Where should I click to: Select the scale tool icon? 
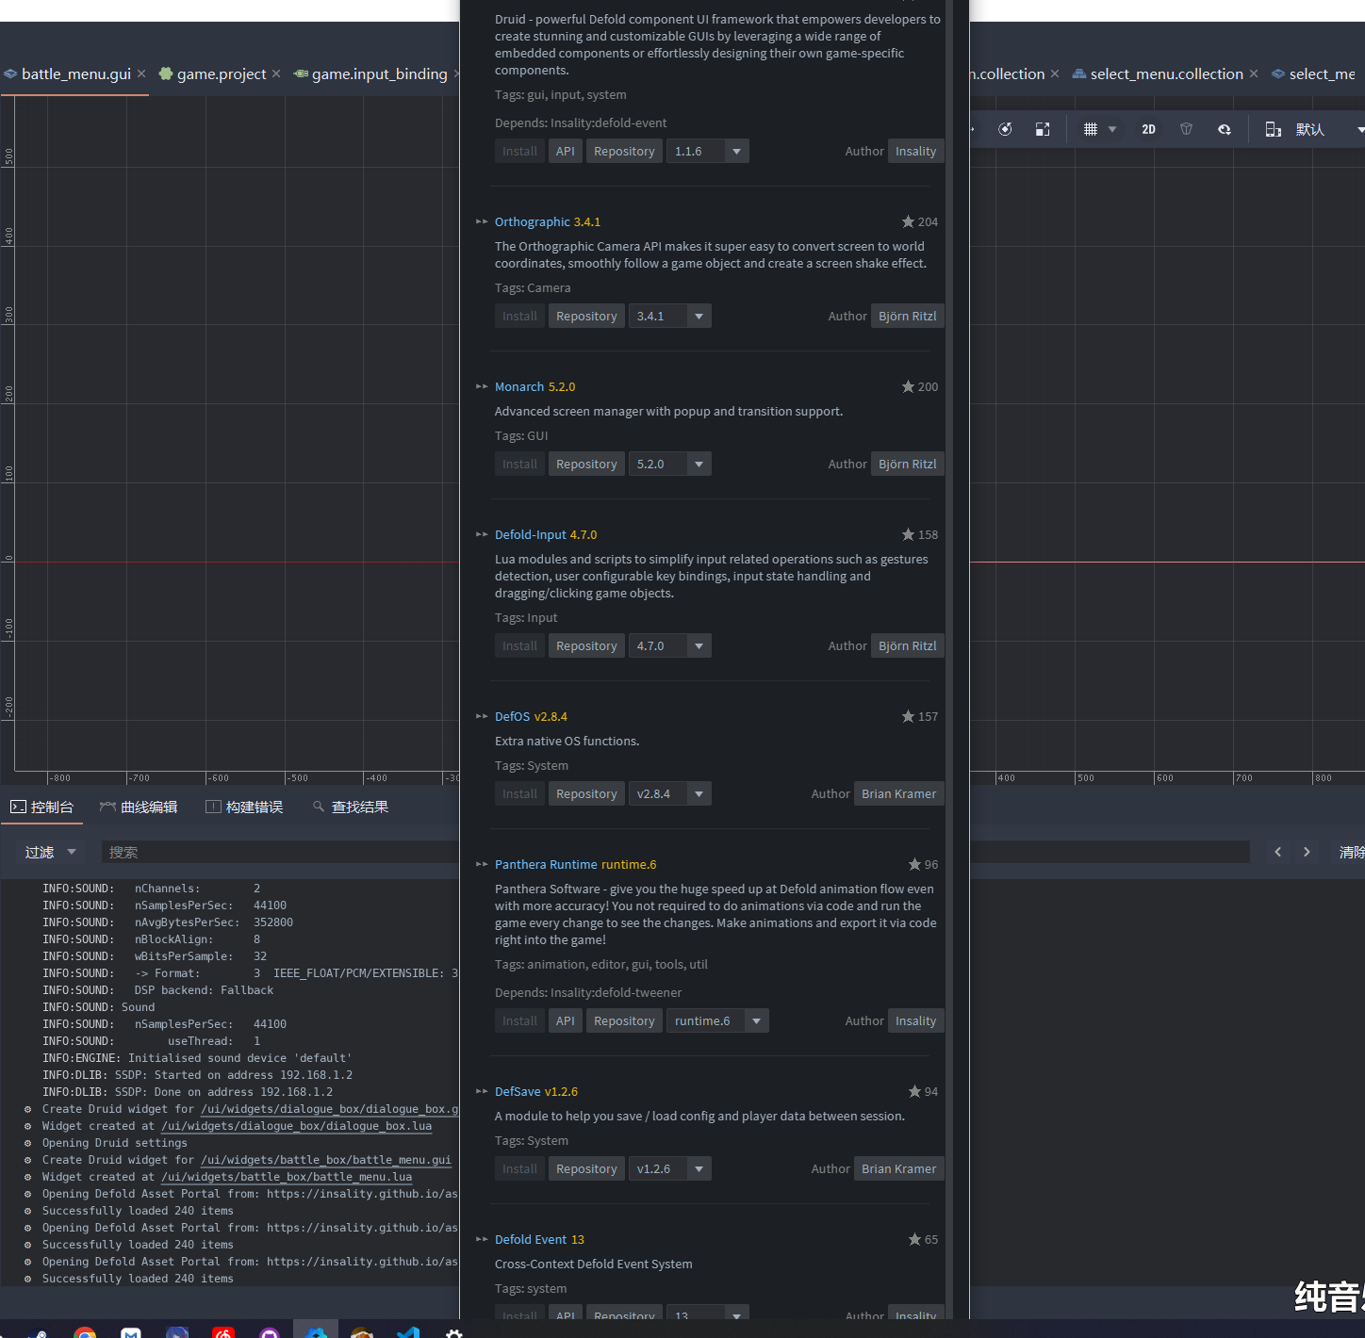1043,129
